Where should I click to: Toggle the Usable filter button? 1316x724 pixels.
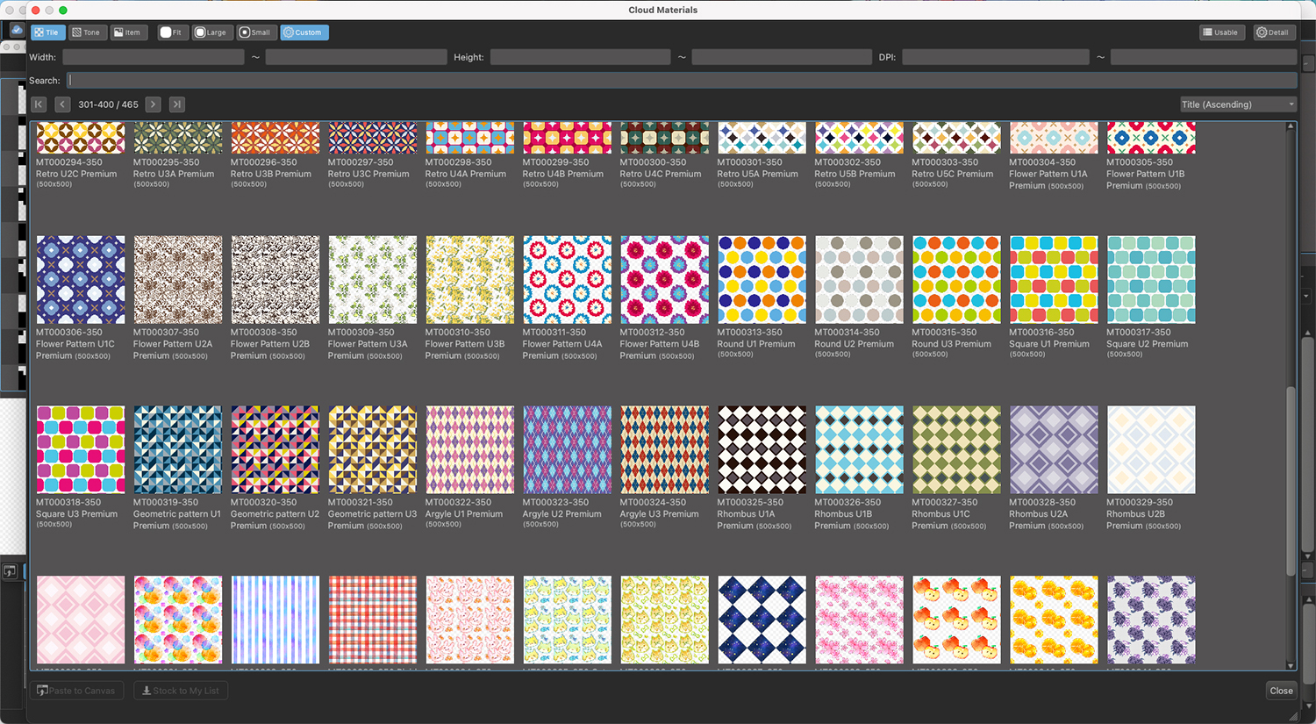[x=1222, y=32]
